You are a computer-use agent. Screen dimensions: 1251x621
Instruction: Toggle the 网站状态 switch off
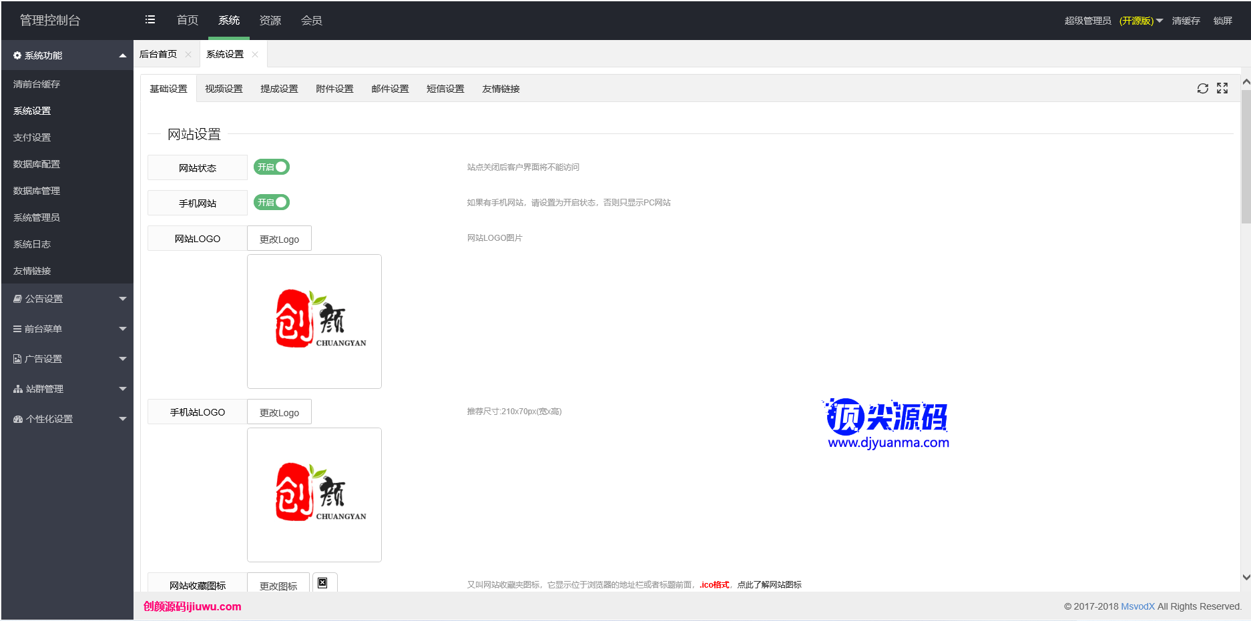point(272,167)
